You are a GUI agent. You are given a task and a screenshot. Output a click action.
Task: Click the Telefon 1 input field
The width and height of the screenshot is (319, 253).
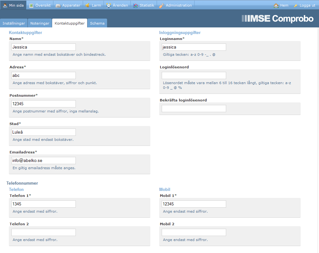[x=44, y=204]
